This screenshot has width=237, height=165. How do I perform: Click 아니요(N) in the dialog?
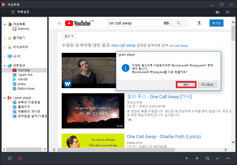pos(207,85)
